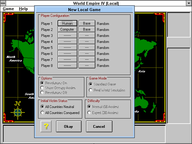Set Player 6 level button
This screenshot has width=192, height=144.
coord(87,53)
